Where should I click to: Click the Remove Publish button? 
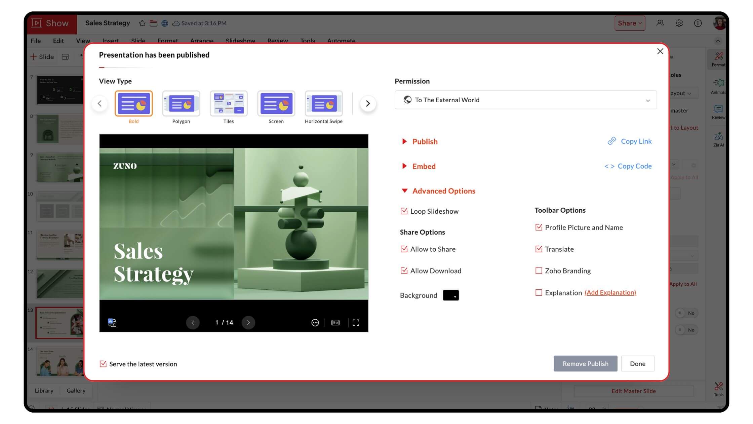tap(585, 364)
